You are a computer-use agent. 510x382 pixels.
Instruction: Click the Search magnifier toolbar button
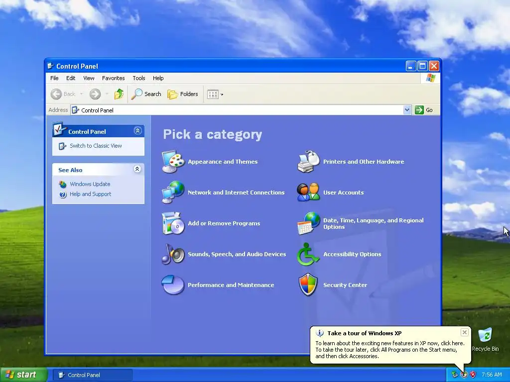coord(146,94)
